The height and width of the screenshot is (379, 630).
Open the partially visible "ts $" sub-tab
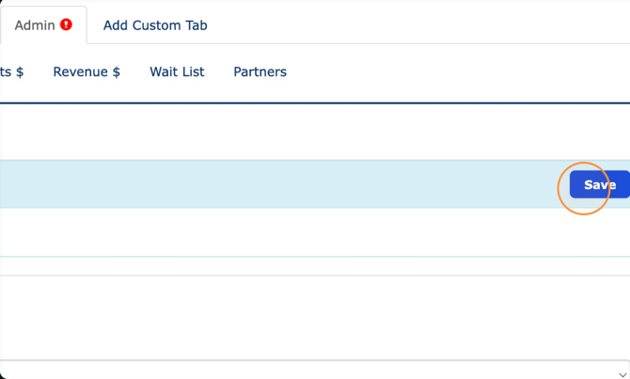(x=11, y=71)
